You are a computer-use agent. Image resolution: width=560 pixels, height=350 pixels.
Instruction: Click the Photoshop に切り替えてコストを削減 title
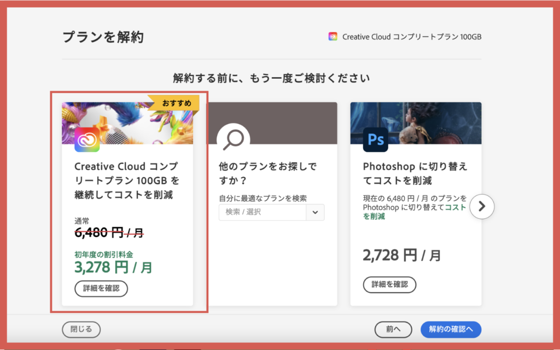(415, 173)
